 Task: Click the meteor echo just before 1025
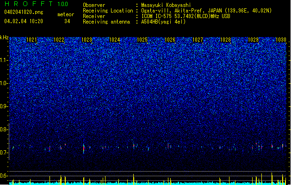(134, 146)
